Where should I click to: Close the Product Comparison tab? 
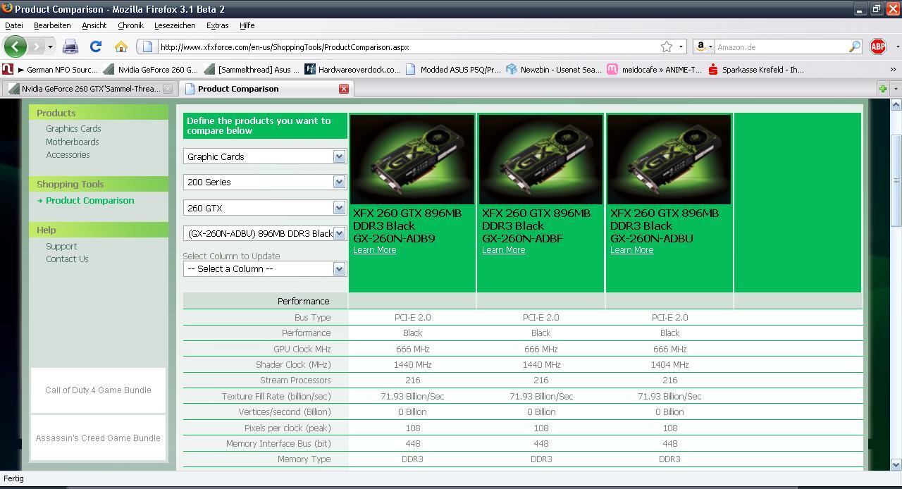(343, 89)
